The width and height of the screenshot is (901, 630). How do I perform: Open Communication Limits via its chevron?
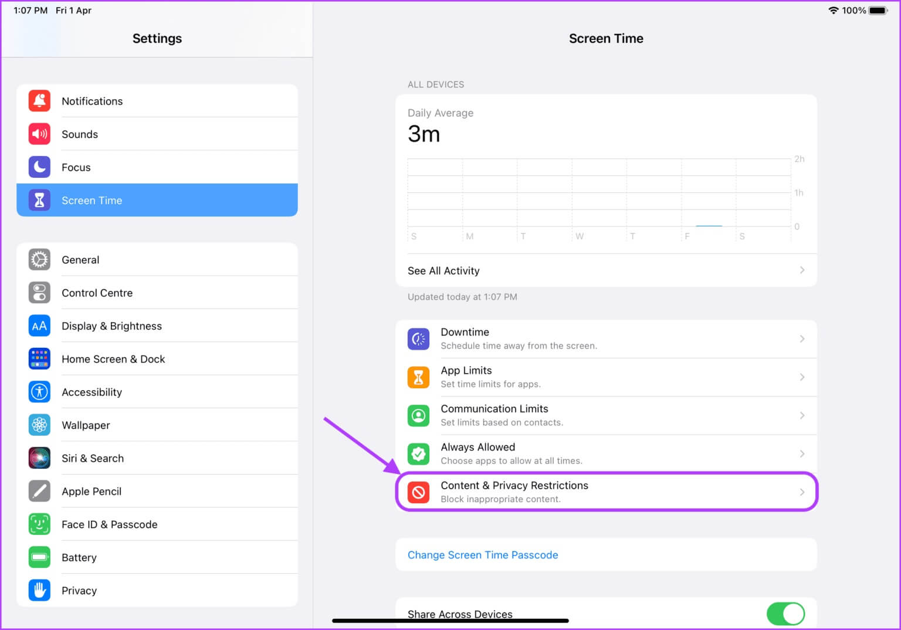[802, 415]
